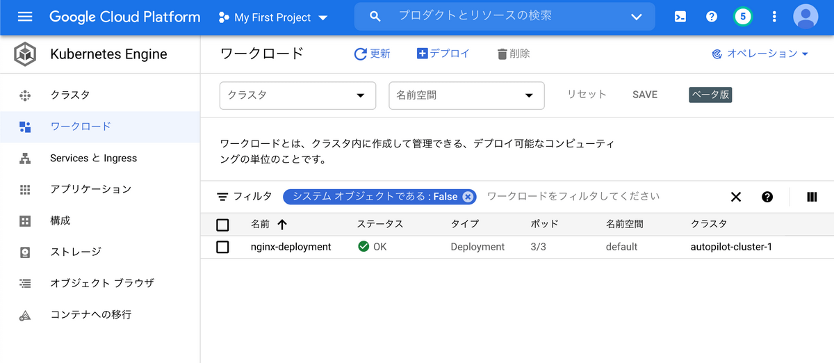This screenshot has width=834, height=363.
Task: Click the クラスタ table column header
Action: (x=709, y=224)
